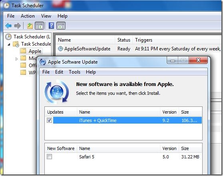Click the 'At 9:11 PM every Saturday' trigger
The width and height of the screenshot is (223, 176).
coord(178,49)
